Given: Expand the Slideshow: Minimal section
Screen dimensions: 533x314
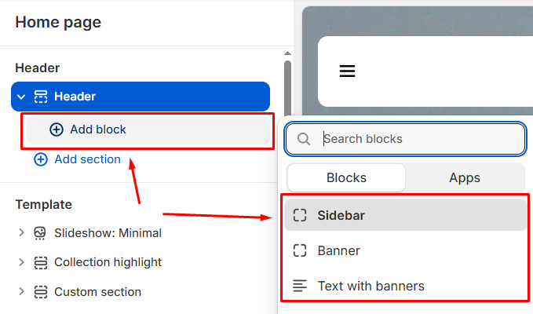Looking at the screenshot, I should coord(22,233).
